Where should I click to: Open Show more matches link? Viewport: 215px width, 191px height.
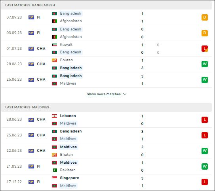(104, 94)
